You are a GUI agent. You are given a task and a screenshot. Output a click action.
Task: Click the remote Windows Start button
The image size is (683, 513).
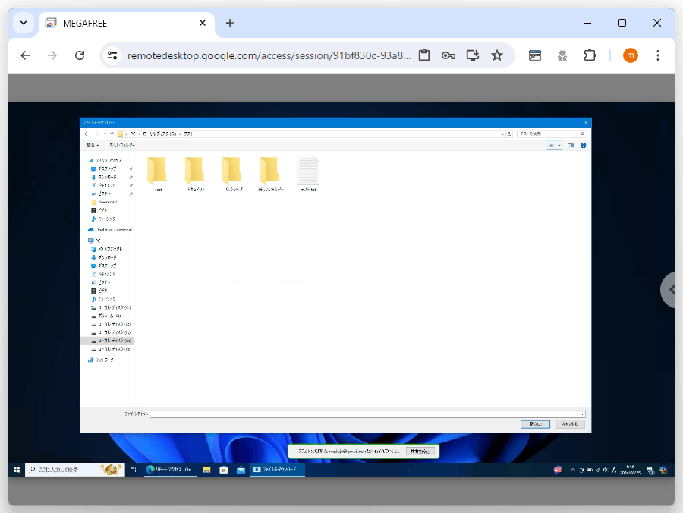[x=17, y=470]
